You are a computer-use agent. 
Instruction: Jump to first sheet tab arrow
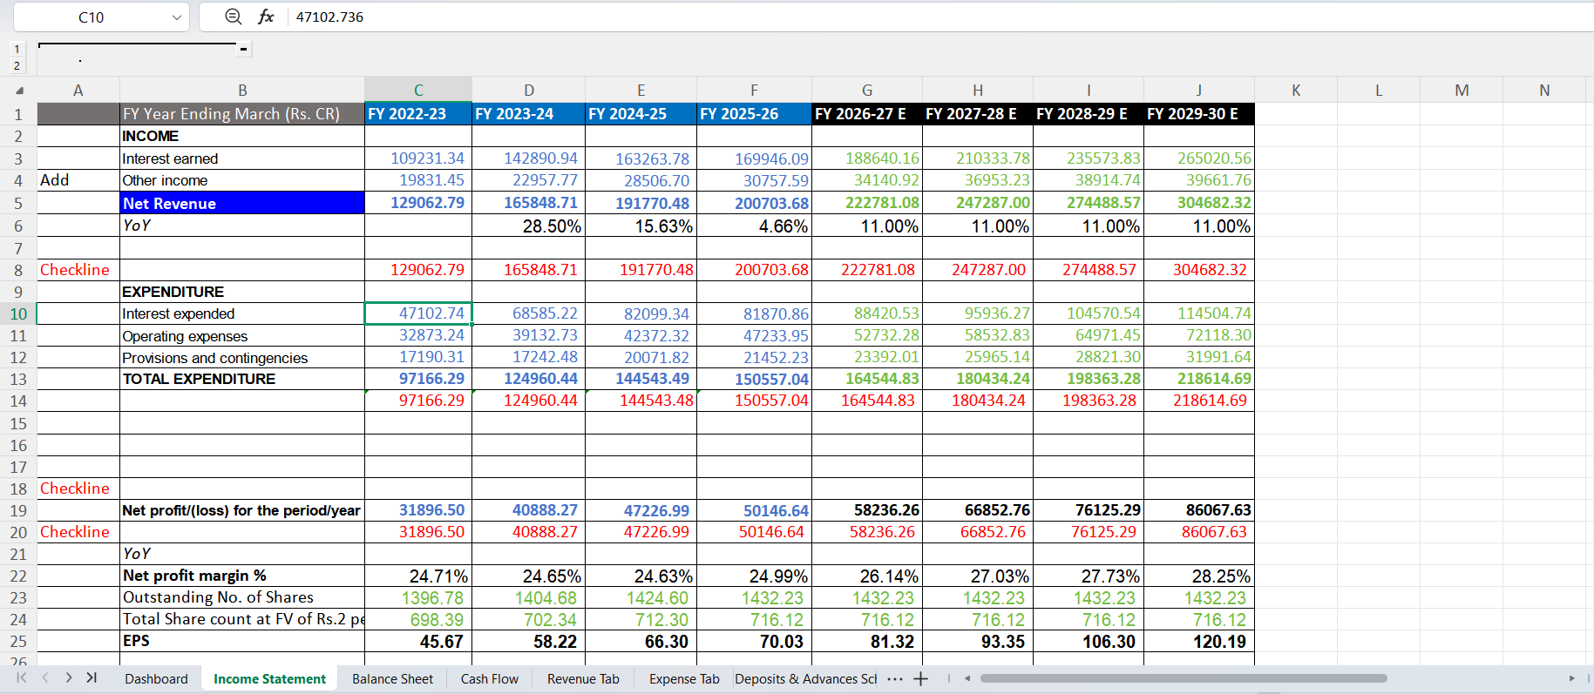22,677
